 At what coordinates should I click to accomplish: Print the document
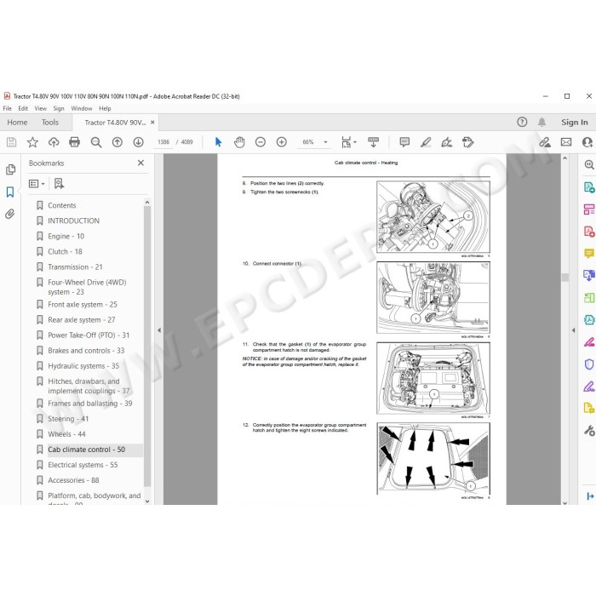click(x=75, y=142)
